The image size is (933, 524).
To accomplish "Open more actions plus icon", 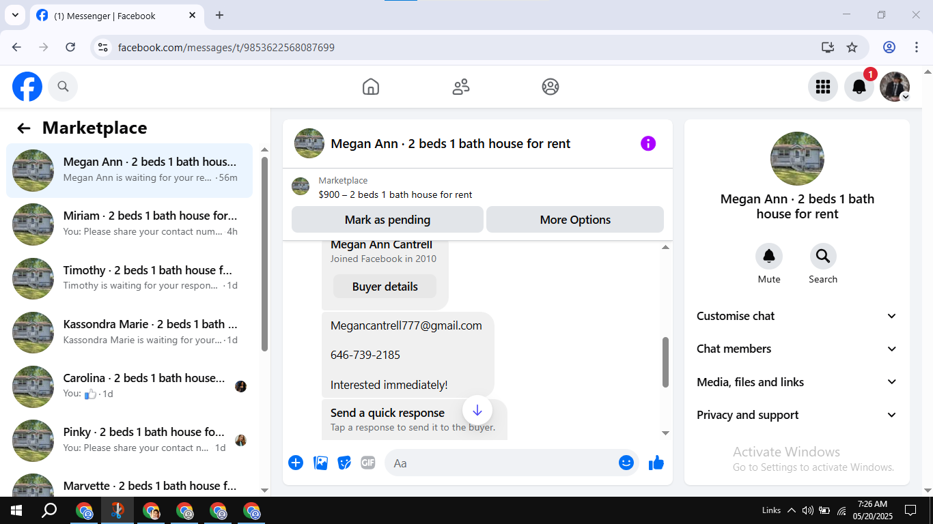I will pos(296,463).
